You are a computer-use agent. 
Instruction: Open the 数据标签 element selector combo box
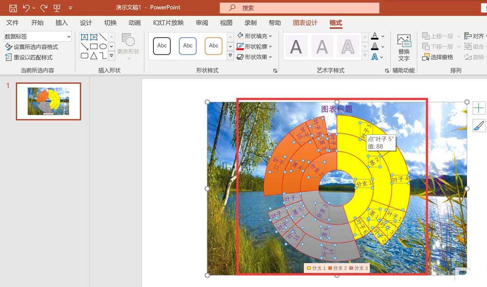point(37,37)
